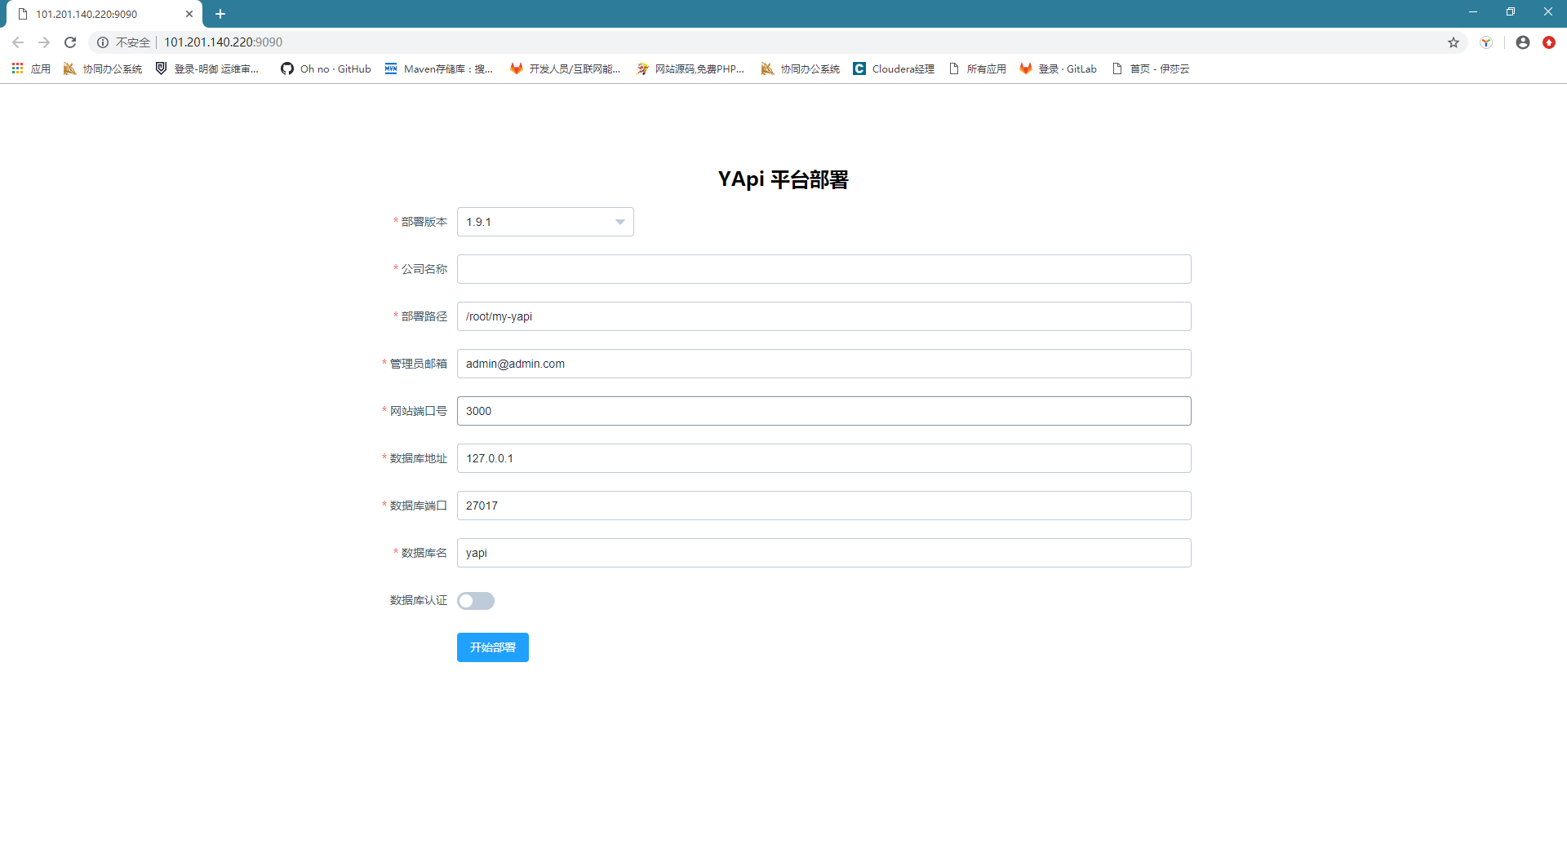This screenshot has height=848, width=1567.
Task: Open the Maven存储库 bookmark
Action: [439, 68]
